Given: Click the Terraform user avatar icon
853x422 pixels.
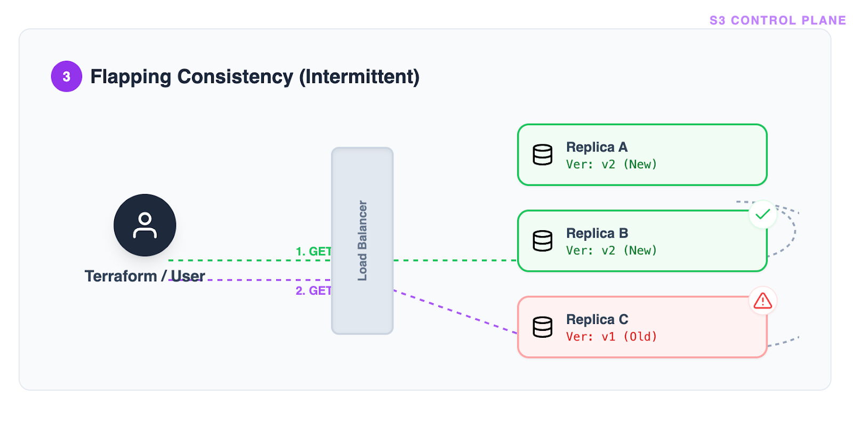Looking at the screenshot, I should point(144,225).
